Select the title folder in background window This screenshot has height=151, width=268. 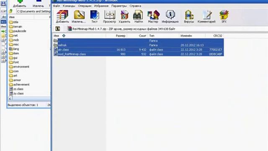point(14,22)
